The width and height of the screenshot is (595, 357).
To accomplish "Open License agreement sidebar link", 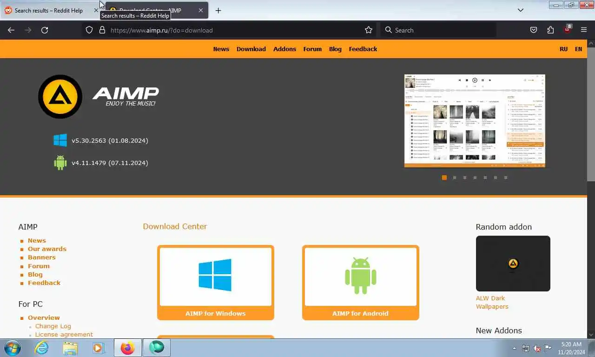I will (x=64, y=334).
